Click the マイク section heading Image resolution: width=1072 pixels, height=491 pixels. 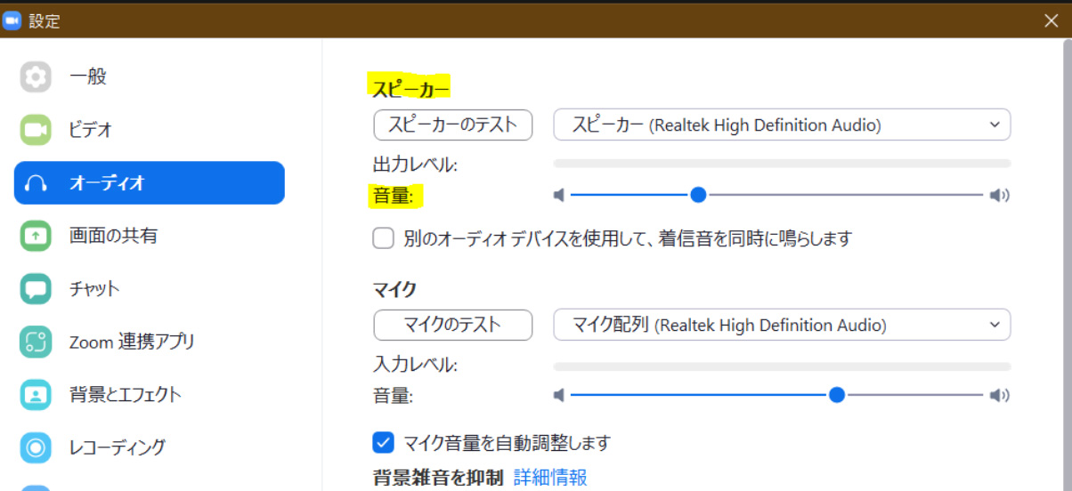[x=394, y=288]
